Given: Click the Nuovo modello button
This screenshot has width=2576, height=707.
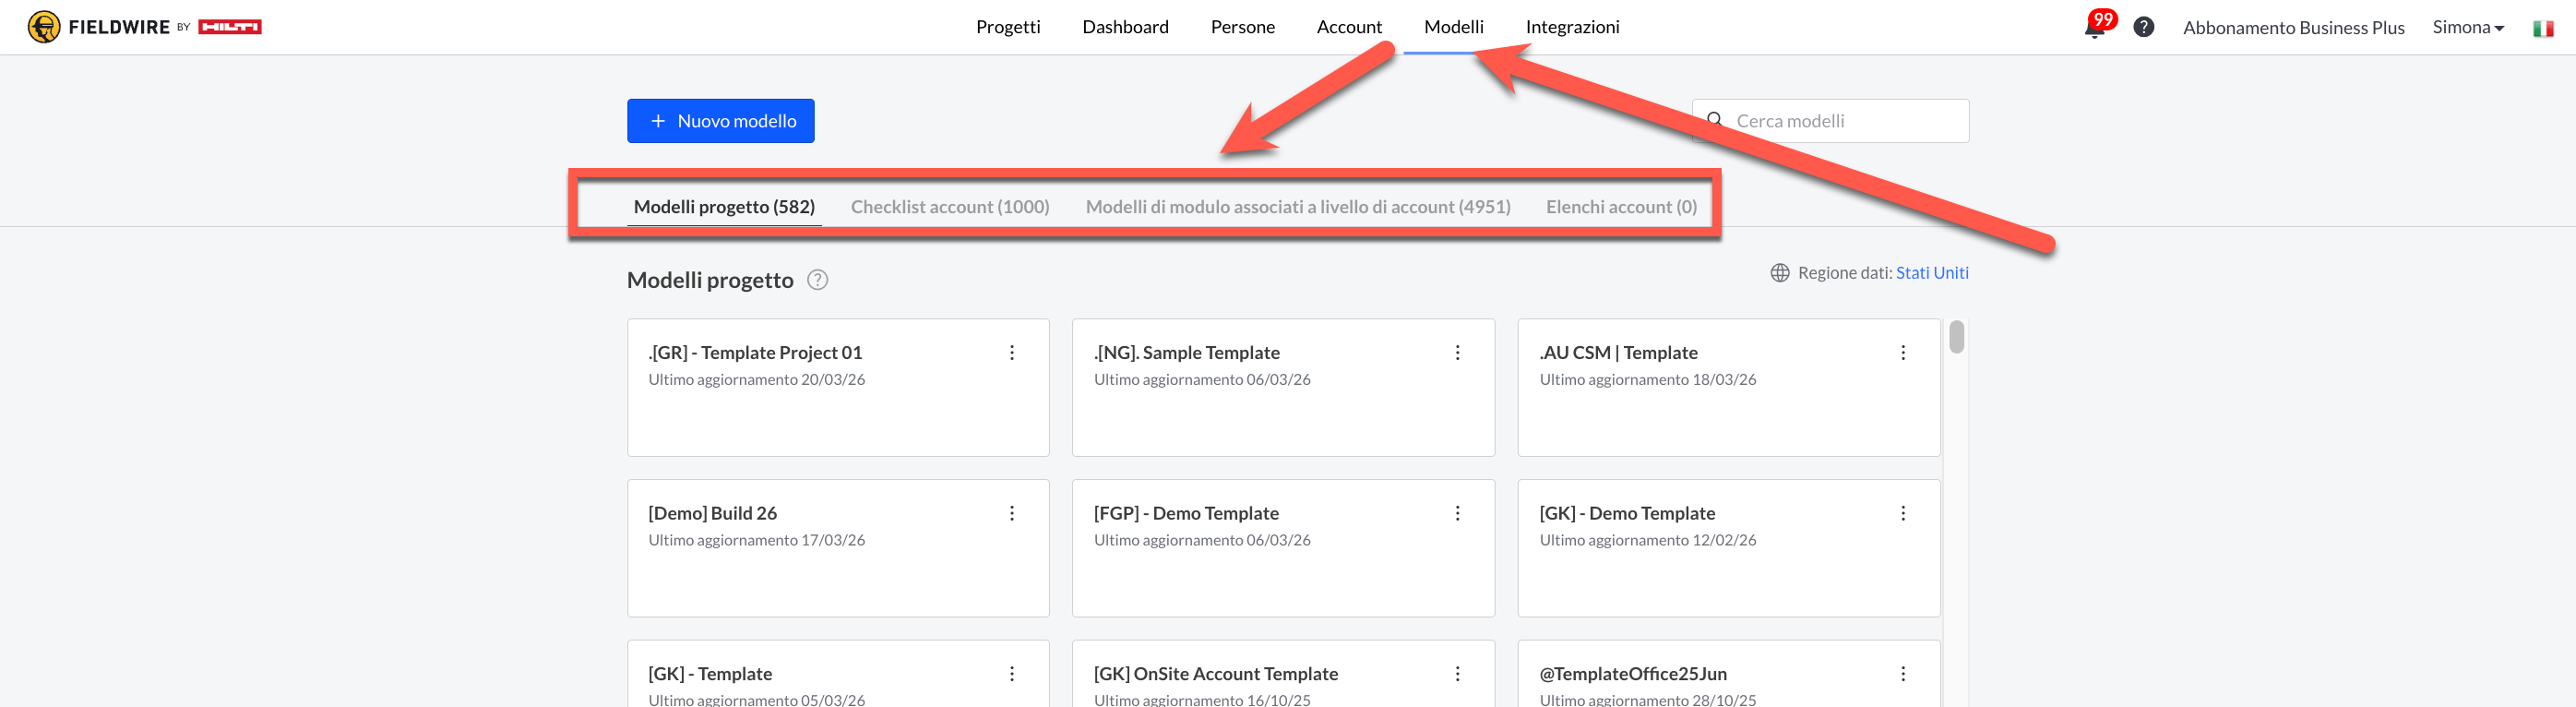Looking at the screenshot, I should pos(720,121).
